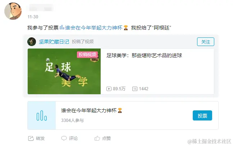Click the small poll icon in post text

tap(62, 27)
